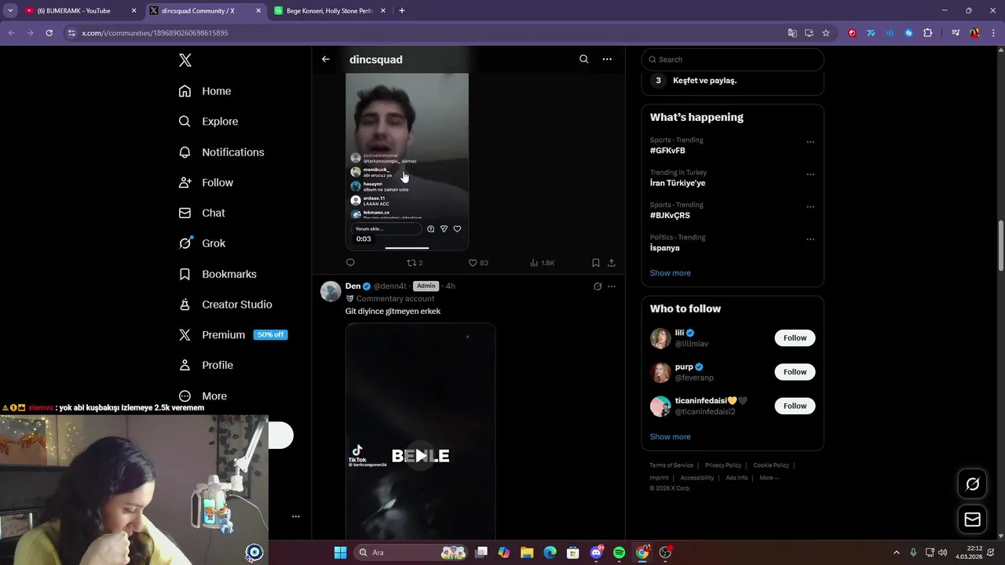1005x565 pixels.
Task: Open the floating Messages button
Action: pyautogui.click(x=972, y=519)
